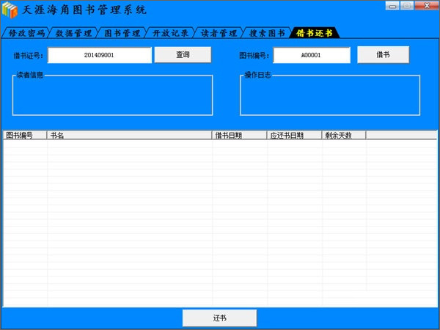Click the 书名 column header
Image resolution: width=440 pixels, height=330 pixels.
[x=129, y=135]
